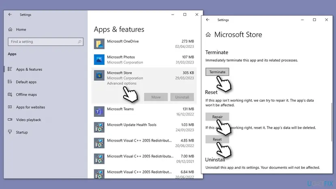
Task: Click icon of Visual C++ 2005 7.00 MB entry
Action: pyautogui.click(x=99, y=159)
